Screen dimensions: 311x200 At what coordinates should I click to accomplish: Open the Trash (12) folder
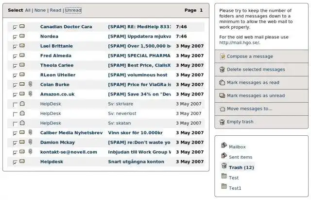241,167
